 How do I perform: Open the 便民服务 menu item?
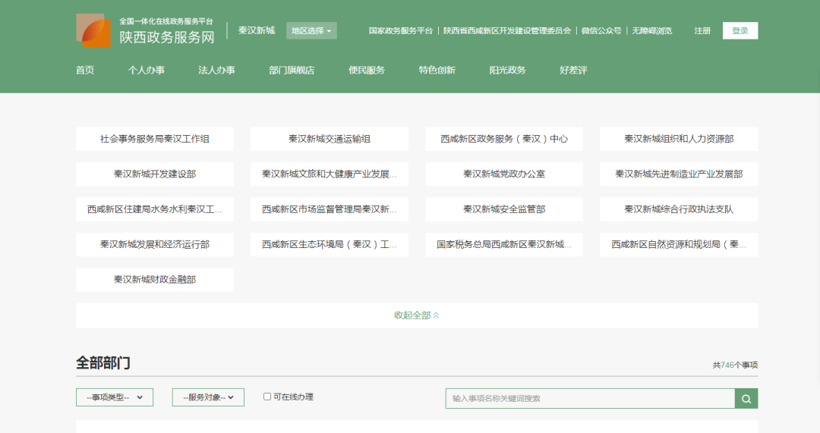click(367, 70)
